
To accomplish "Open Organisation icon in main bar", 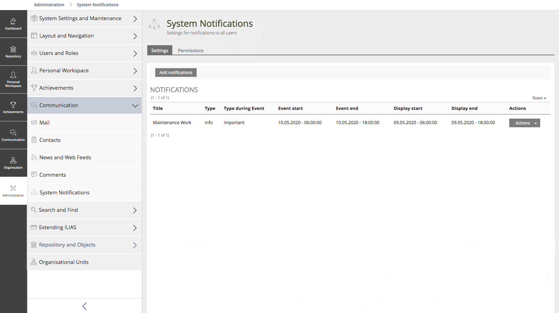I will point(13,163).
